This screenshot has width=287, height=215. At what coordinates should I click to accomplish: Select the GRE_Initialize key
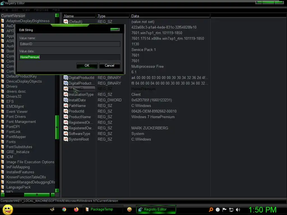[18, 152]
